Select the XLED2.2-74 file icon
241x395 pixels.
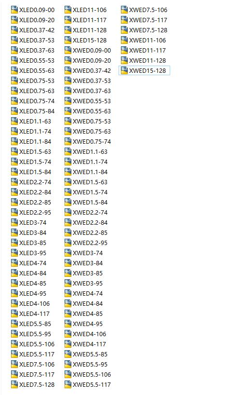pos(14,182)
